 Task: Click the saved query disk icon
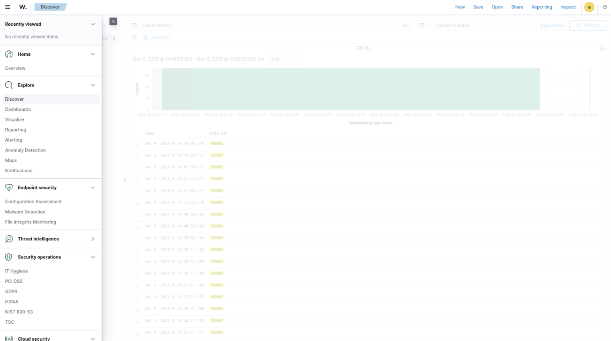pos(135,26)
